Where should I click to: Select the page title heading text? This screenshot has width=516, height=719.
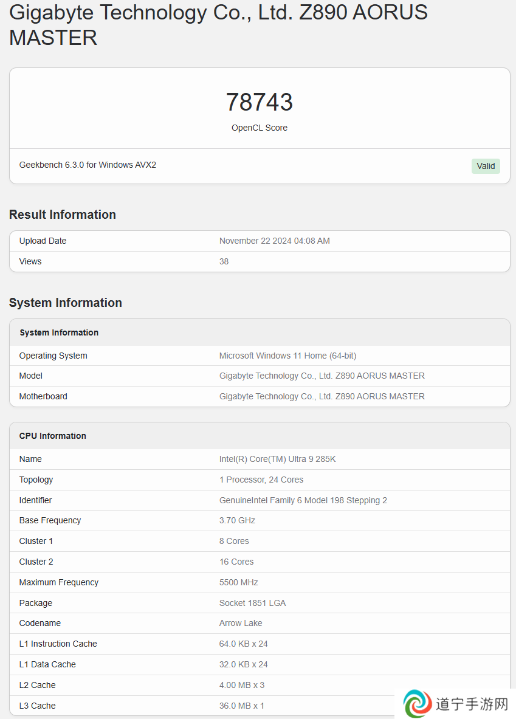[x=218, y=25]
